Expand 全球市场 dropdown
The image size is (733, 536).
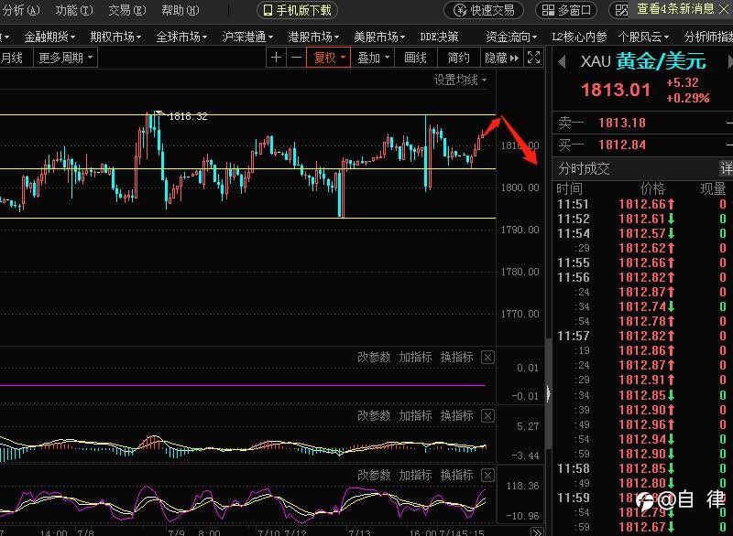pyautogui.click(x=181, y=37)
